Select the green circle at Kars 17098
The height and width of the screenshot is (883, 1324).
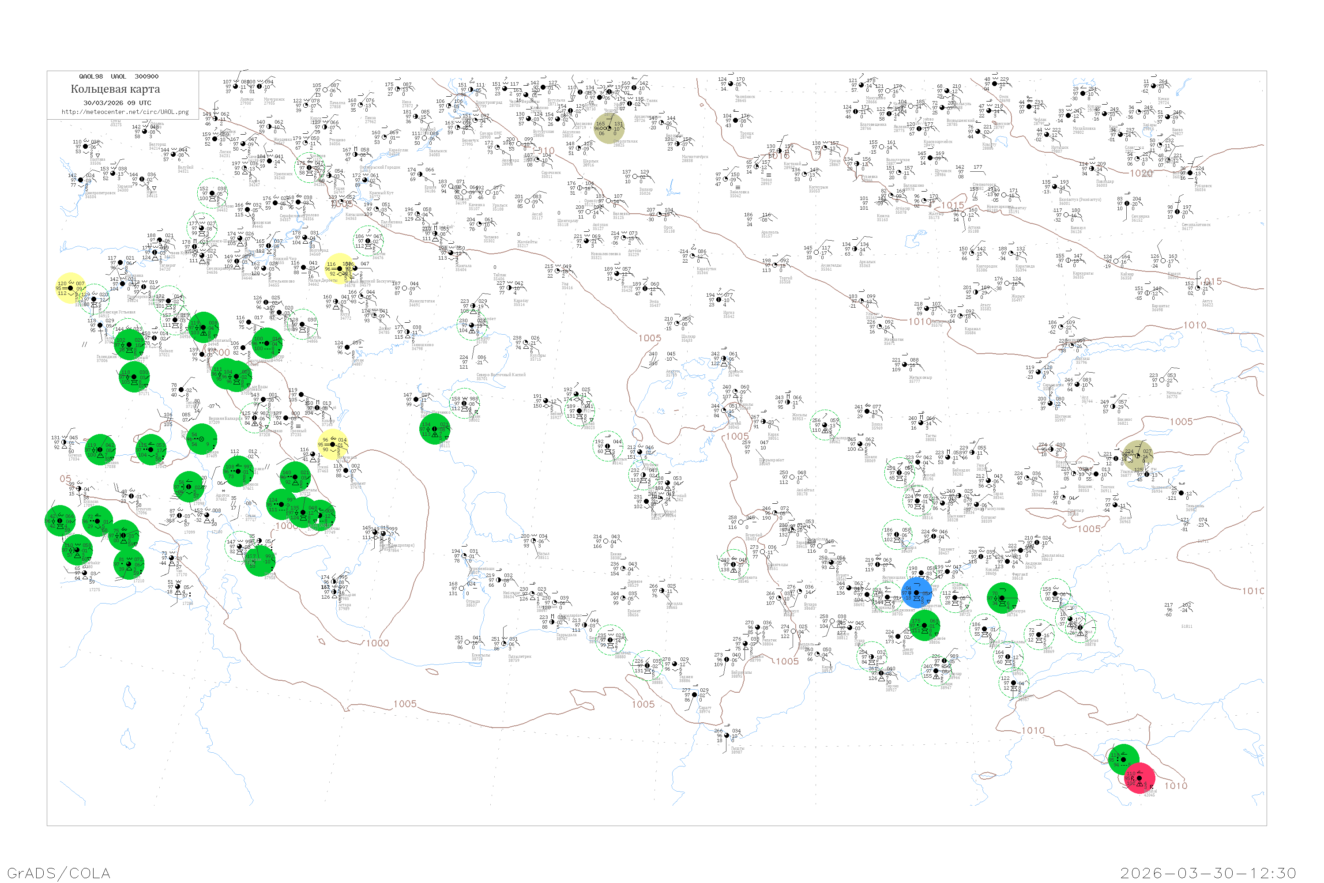188,487
